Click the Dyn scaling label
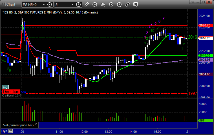The height and width of the screenshot is (135, 214). click(4, 131)
